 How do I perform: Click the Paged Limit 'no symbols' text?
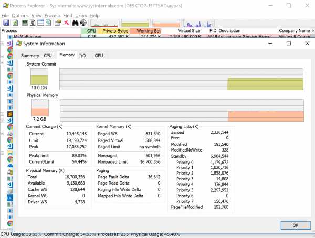[x=150, y=147]
